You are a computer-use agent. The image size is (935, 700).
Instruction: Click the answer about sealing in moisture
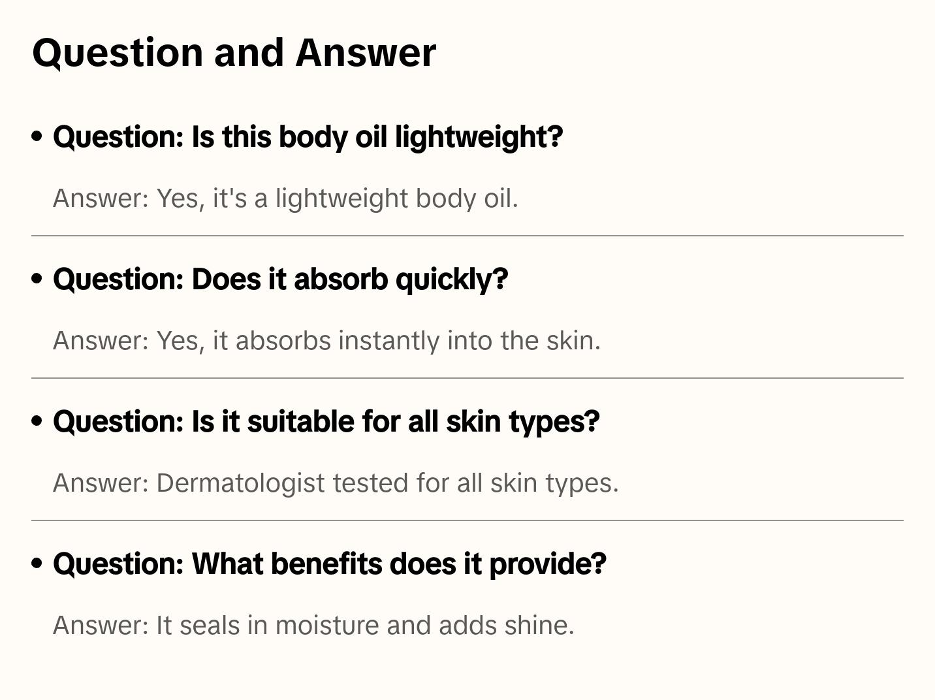point(313,626)
